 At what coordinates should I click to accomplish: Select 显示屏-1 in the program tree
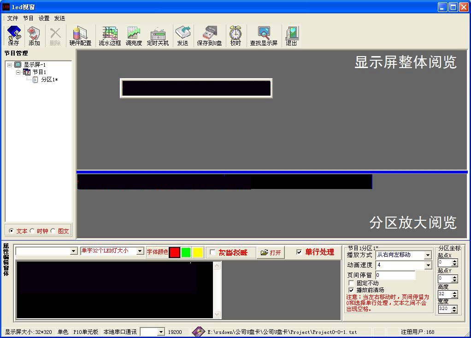point(35,65)
